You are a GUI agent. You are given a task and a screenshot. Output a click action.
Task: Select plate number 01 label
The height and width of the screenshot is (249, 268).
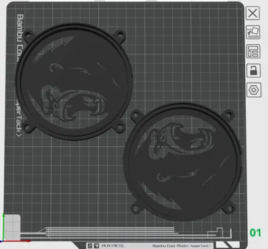click(x=255, y=233)
